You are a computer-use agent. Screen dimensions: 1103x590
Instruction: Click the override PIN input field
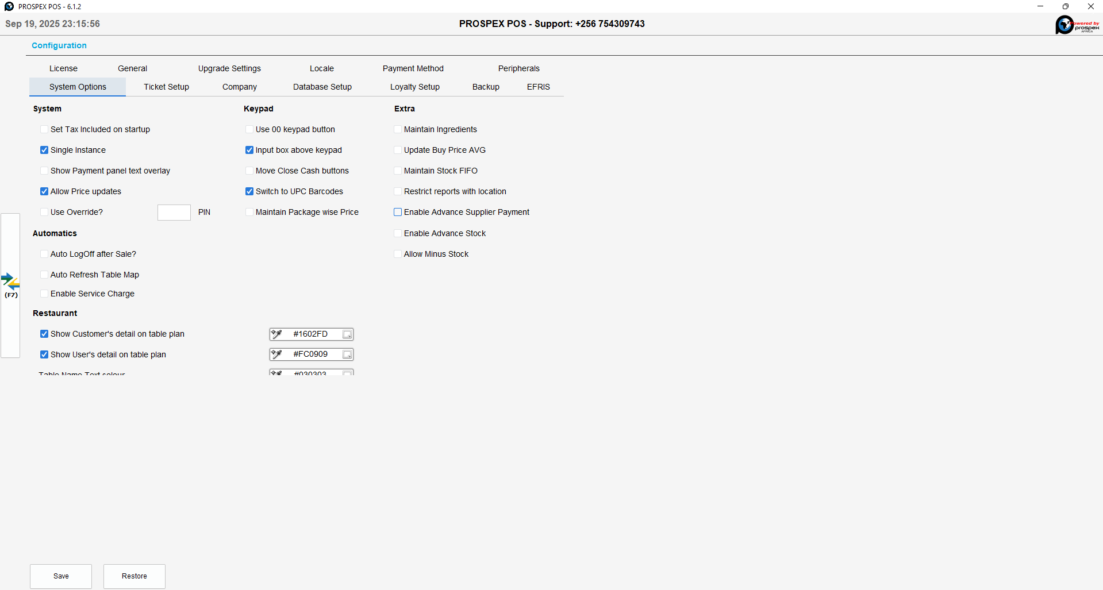pos(174,213)
